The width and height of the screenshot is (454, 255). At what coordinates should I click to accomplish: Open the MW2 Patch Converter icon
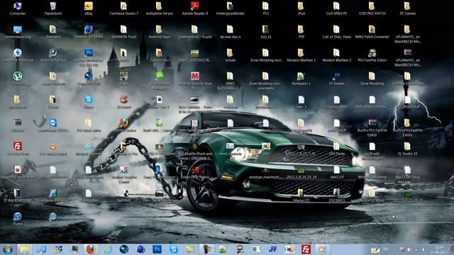[x=372, y=32]
